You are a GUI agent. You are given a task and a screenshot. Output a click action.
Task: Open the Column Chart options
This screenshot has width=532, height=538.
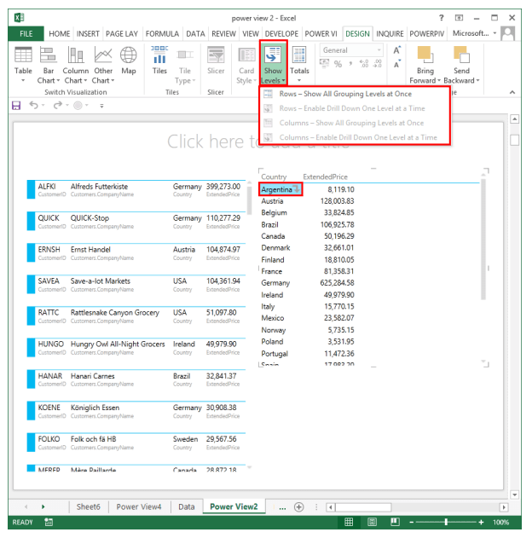(76, 64)
